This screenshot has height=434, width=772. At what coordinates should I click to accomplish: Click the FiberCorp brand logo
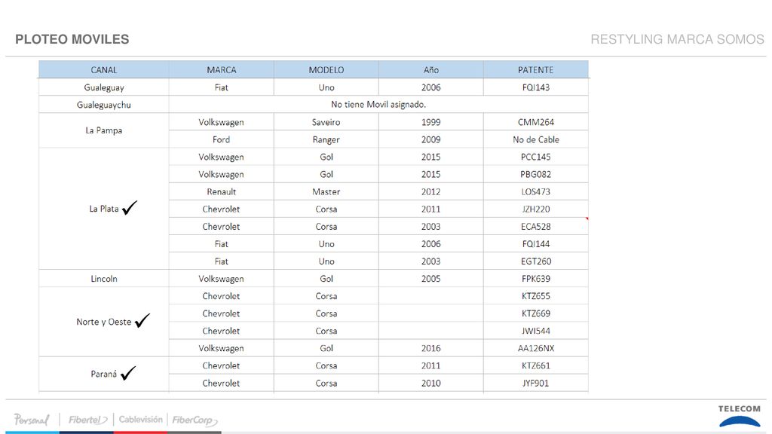[195, 420]
